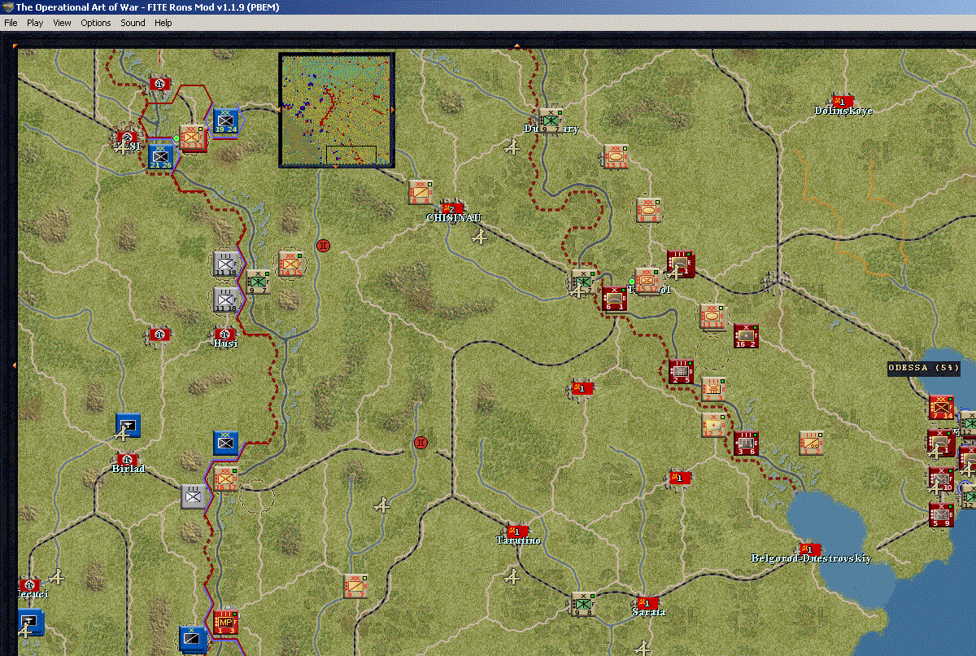Click the Chisinau objective flag
Viewport: 976px width, 656px height.
(x=452, y=208)
